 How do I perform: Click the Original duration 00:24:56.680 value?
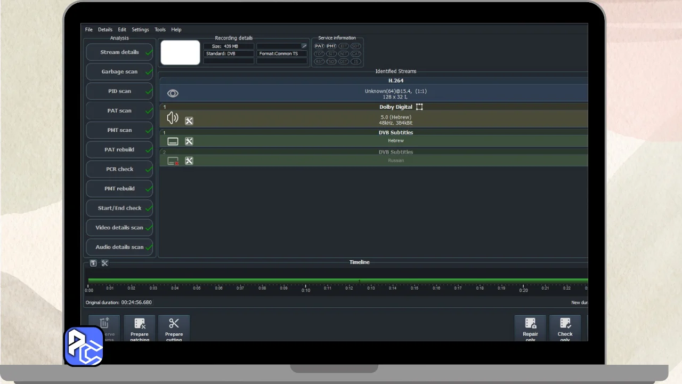(136, 302)
